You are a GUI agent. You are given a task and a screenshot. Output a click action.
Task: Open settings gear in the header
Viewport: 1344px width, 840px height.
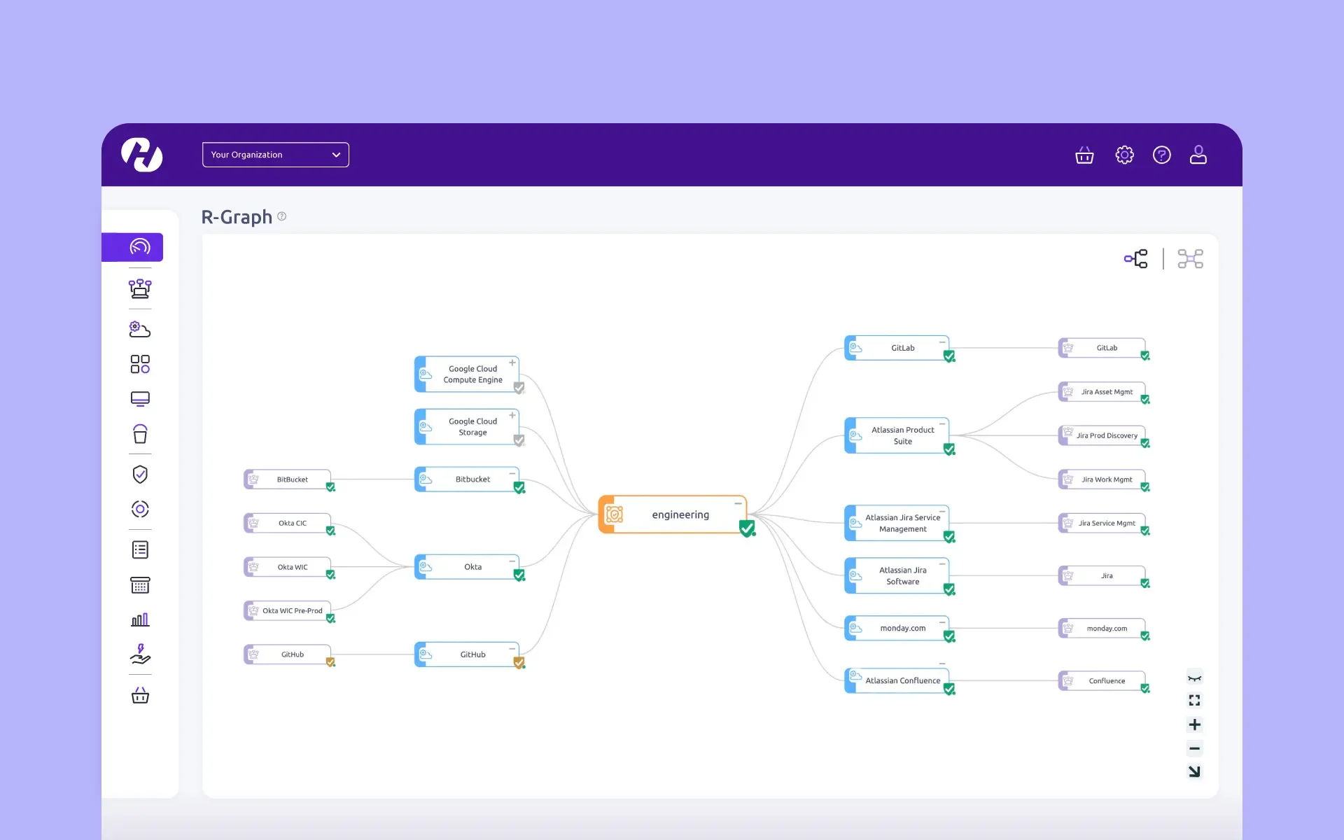pos(1124,155)
